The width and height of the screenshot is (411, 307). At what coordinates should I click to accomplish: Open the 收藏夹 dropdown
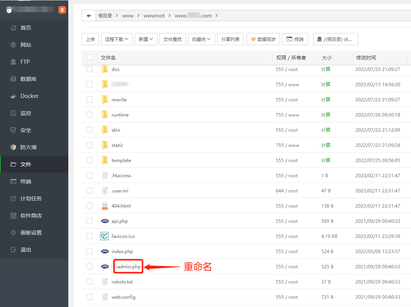click(x=201, y=39)
